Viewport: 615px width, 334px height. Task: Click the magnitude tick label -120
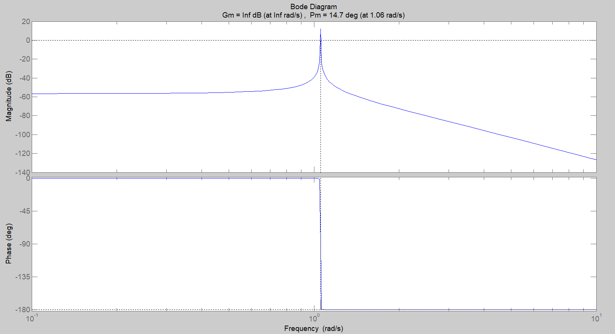click(23, 153)
